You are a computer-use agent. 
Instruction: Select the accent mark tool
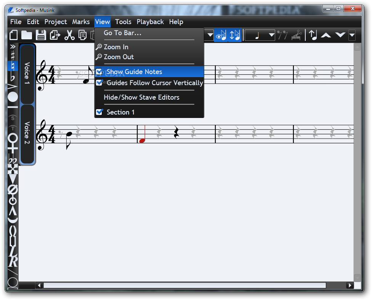click(13, 87)
